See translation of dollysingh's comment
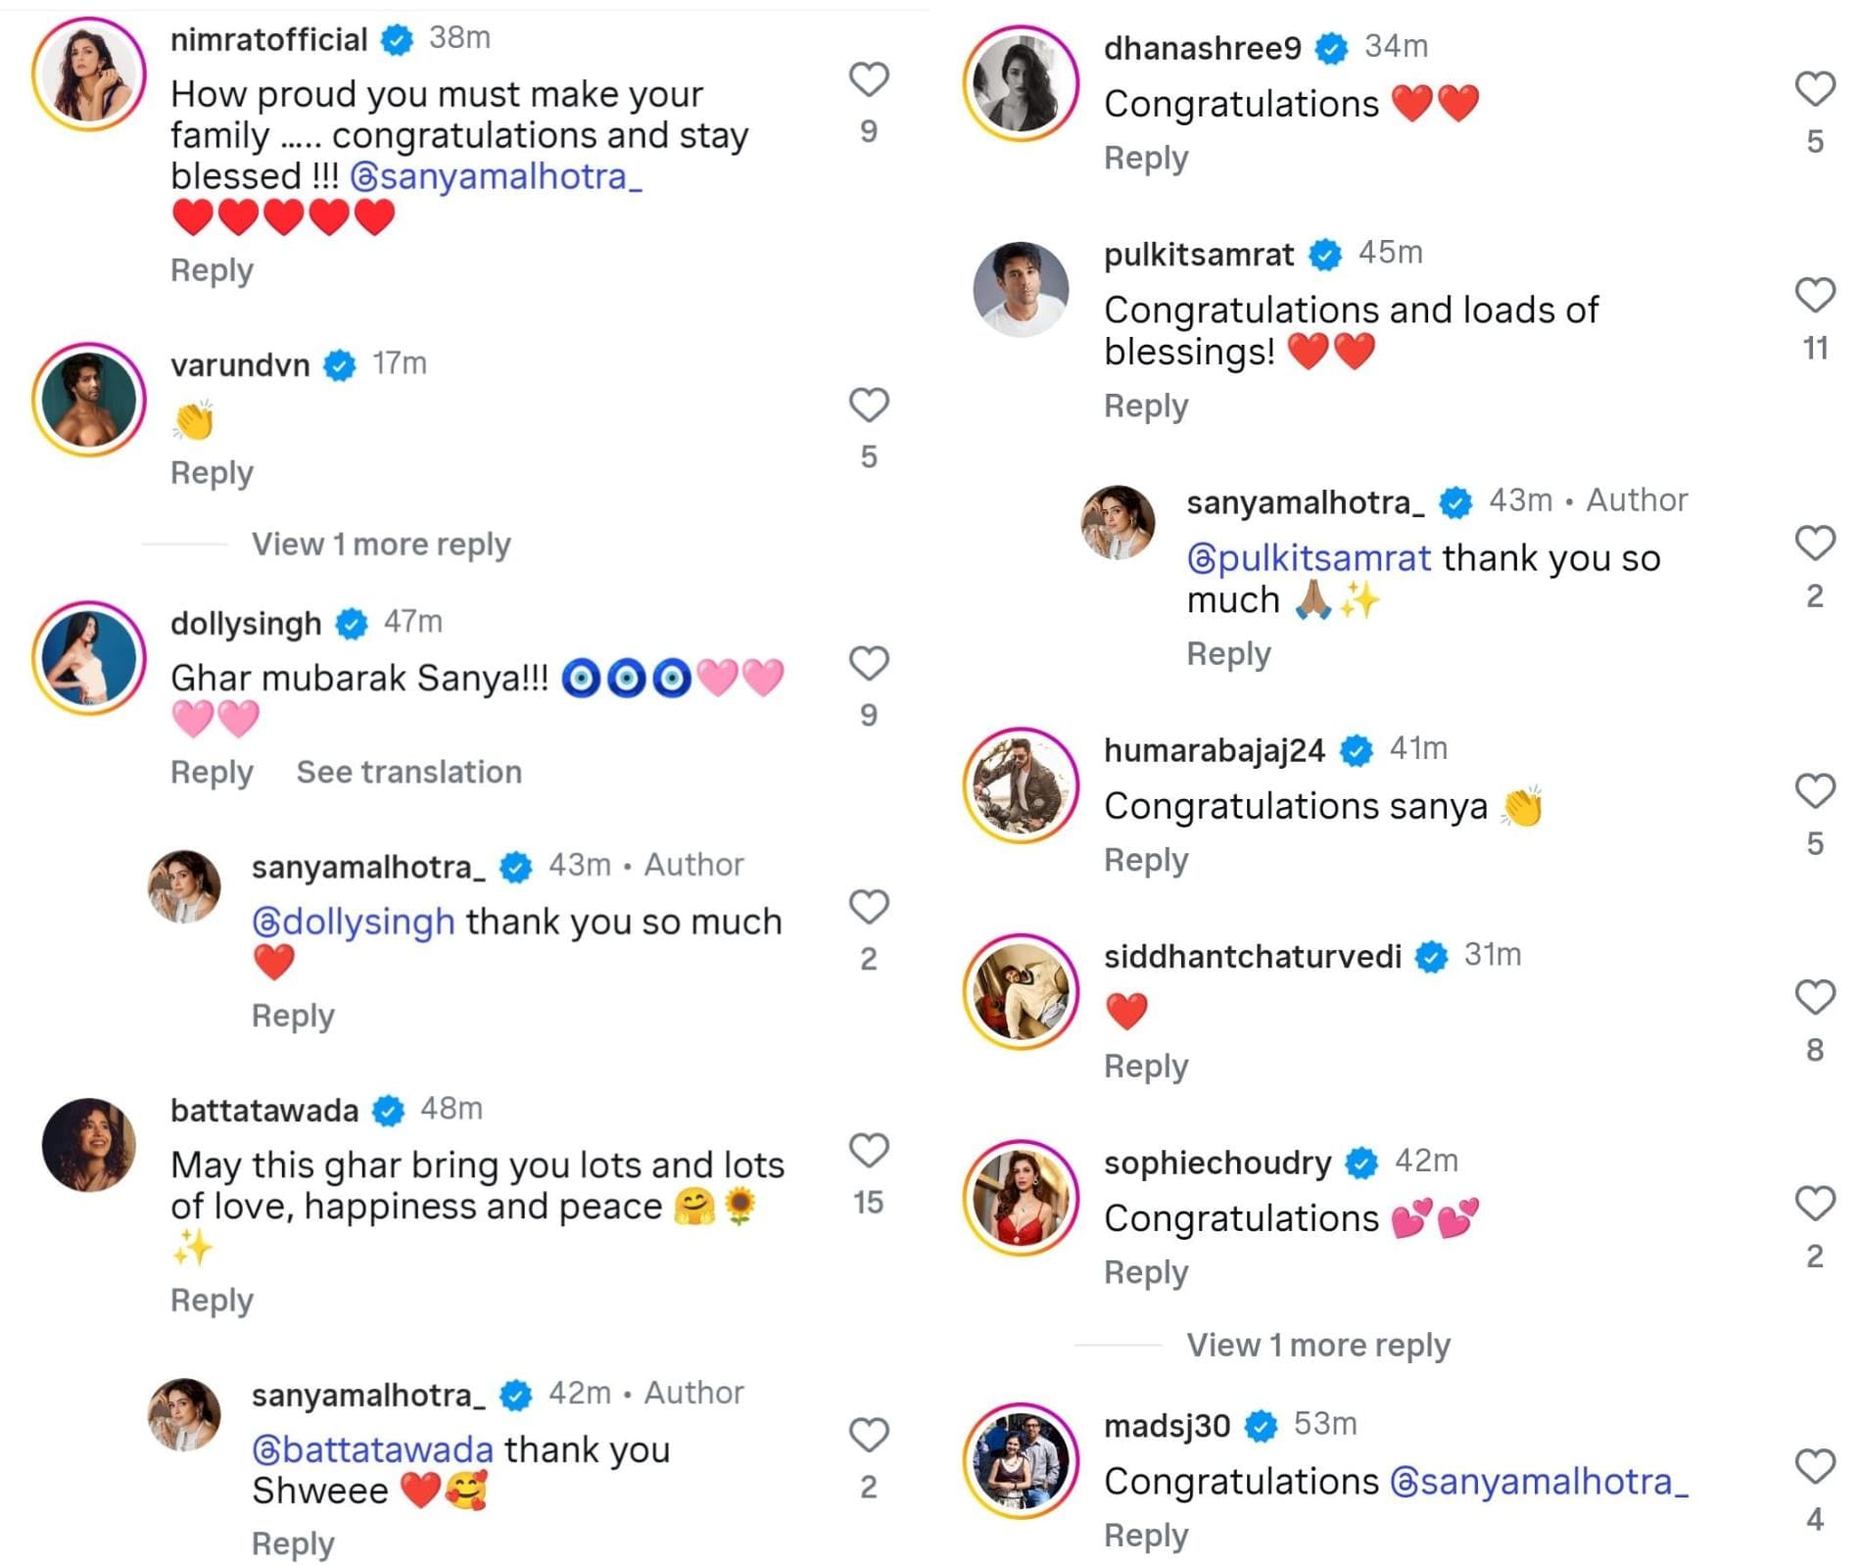 pos(408,772)
